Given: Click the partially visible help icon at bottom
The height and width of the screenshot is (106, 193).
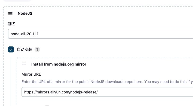Looking at the screenshot, I should coord(47,105).
